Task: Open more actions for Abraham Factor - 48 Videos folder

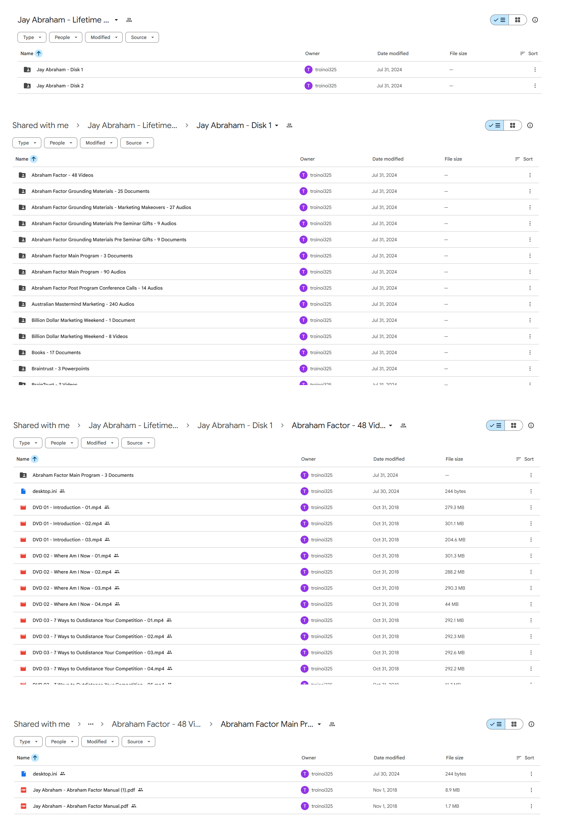Action: coord(530,175)
